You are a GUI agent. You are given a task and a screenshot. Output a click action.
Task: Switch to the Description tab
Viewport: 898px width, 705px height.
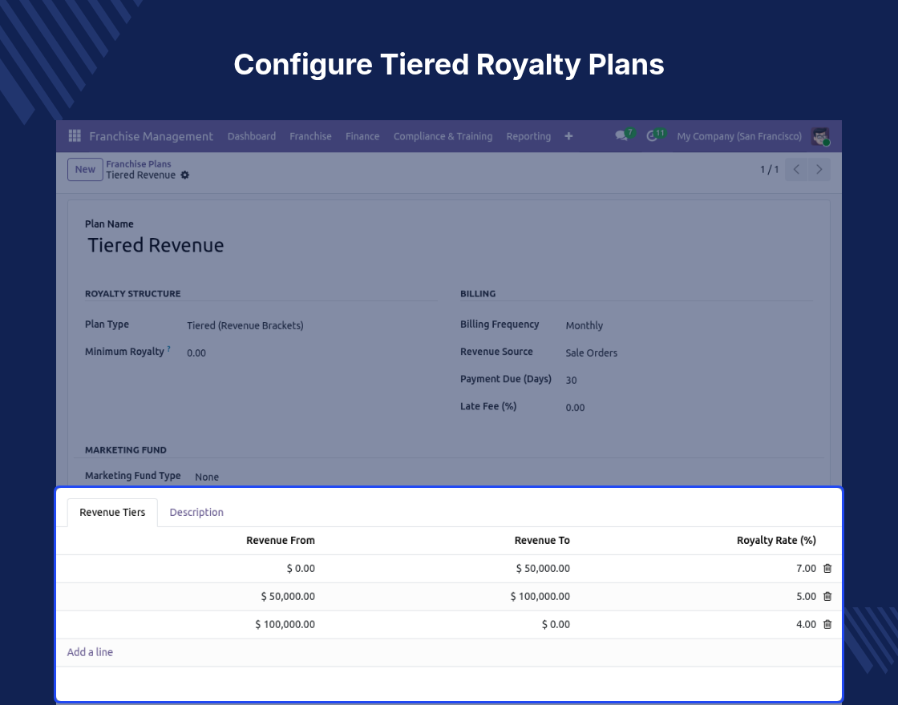point(196,512)
